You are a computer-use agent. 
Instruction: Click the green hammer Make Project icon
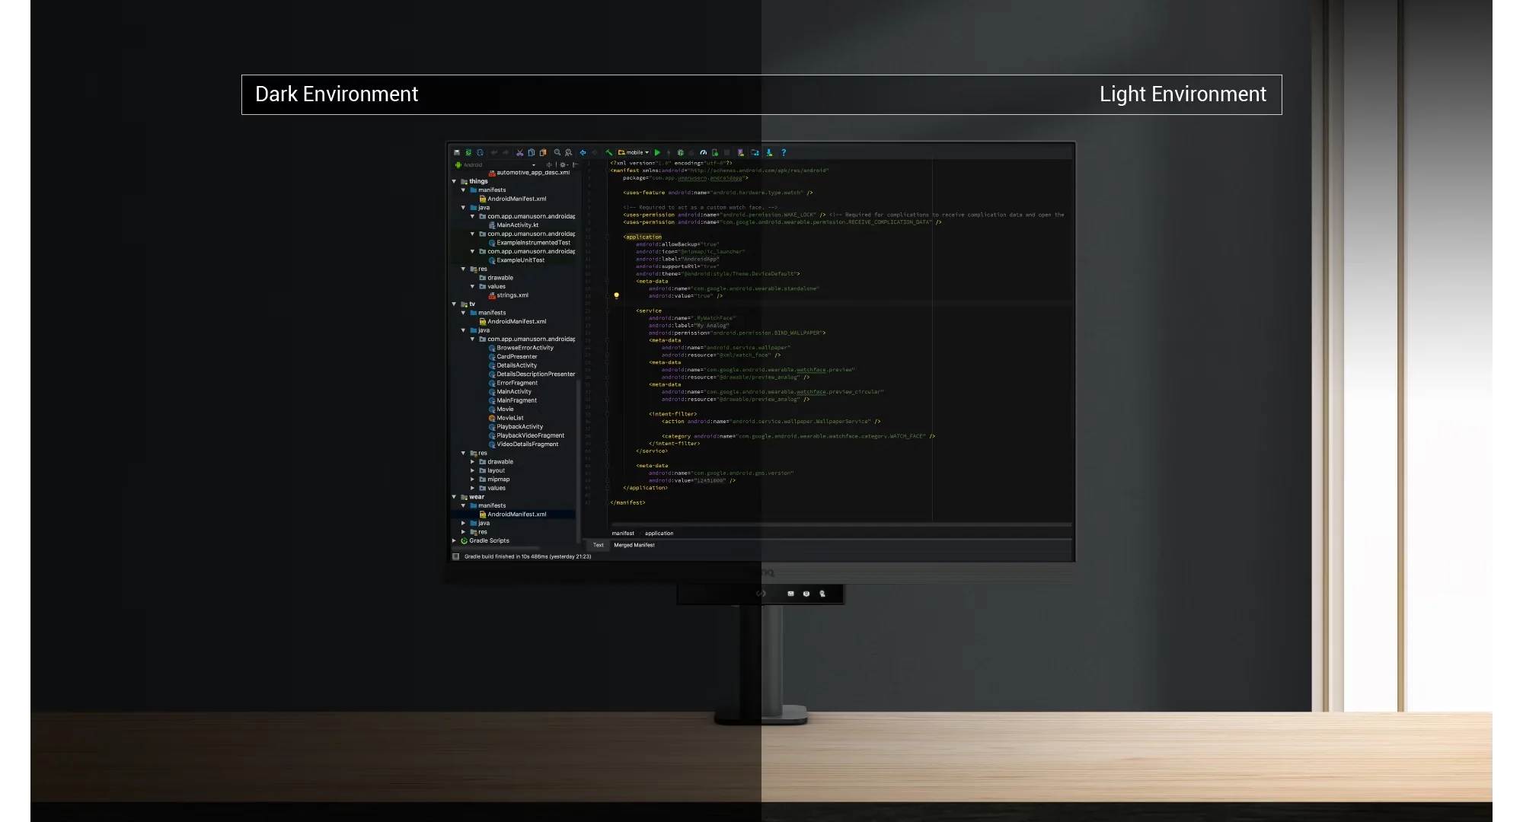[x=609, y=152]
